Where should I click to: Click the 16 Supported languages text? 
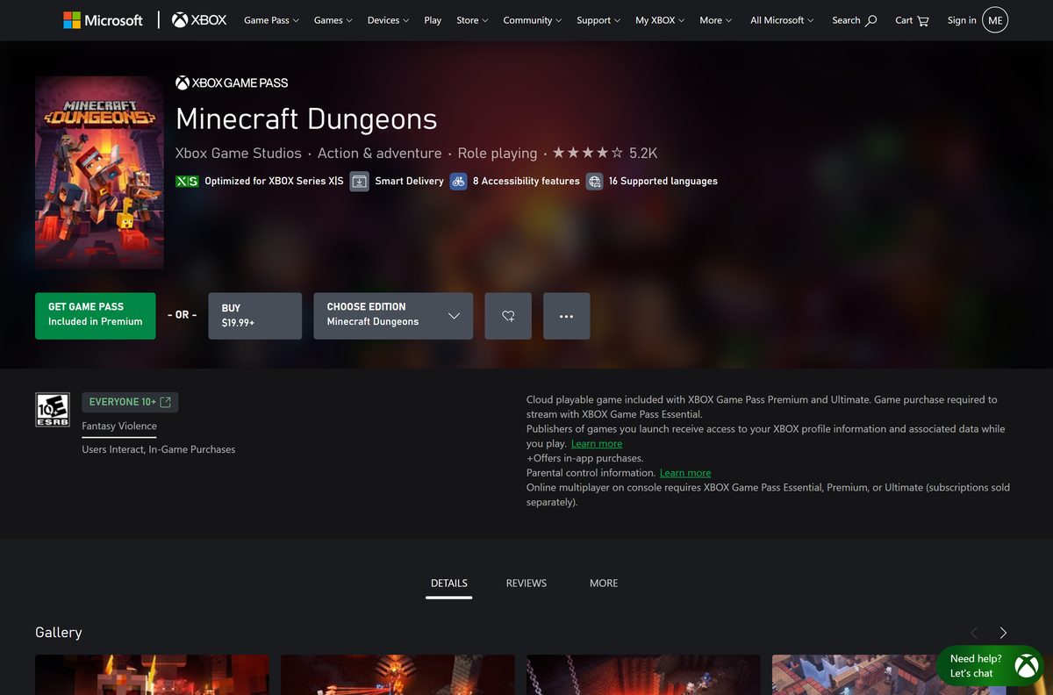pos(663,181)
